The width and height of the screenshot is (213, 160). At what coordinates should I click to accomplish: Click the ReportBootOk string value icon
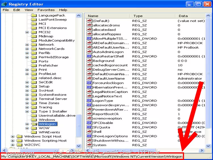89,114
